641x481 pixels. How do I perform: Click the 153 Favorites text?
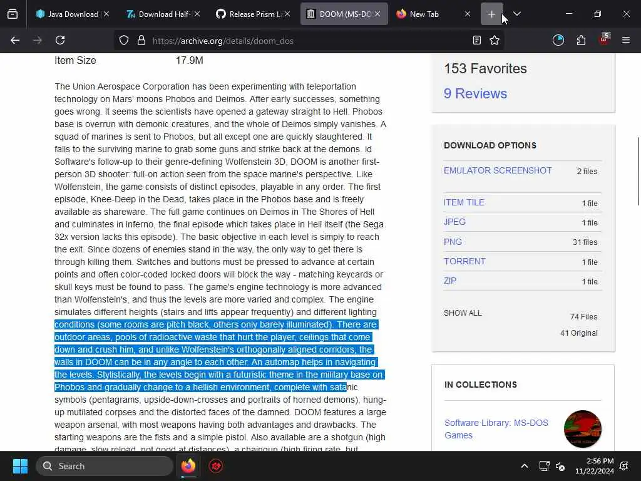point(485,69)
